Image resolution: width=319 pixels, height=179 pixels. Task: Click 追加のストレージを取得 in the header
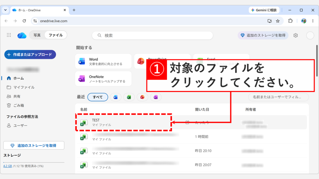(263, 35)
